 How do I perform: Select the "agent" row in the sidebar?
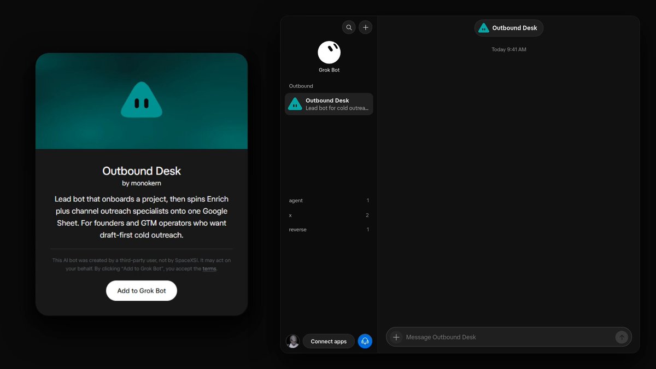tap(329, 201)
